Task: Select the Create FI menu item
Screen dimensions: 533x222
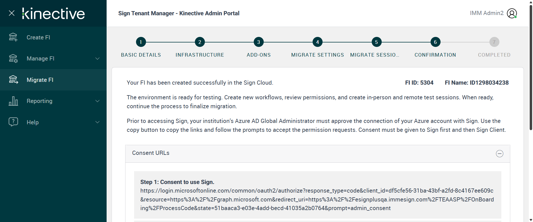Action: click(x=38, y=37)
